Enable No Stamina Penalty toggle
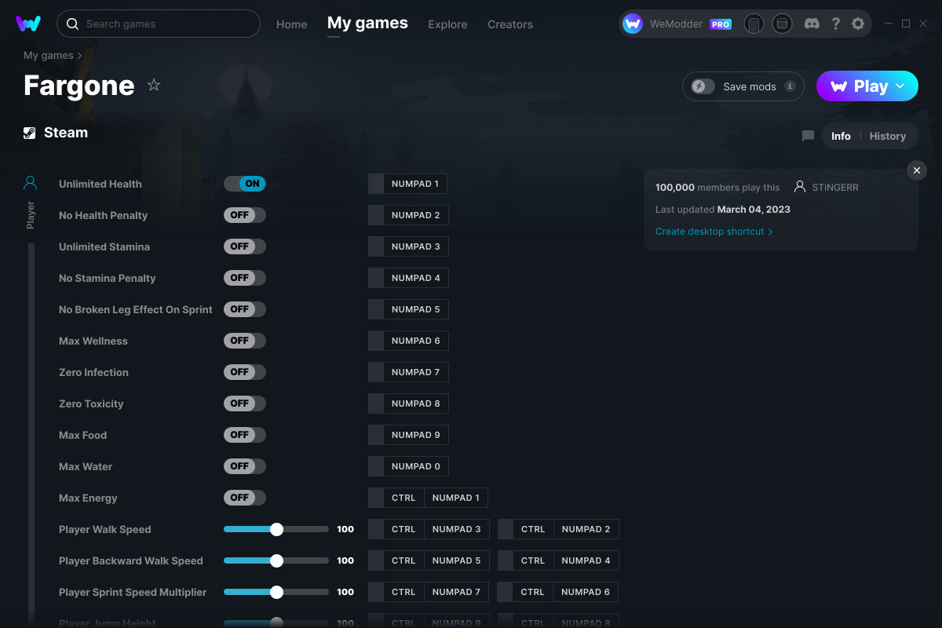 tap(245, 278)
